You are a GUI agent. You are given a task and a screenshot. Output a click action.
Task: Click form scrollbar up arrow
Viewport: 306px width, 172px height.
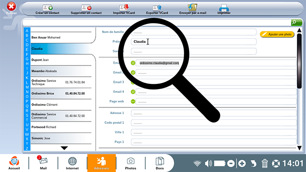point(299,30)
